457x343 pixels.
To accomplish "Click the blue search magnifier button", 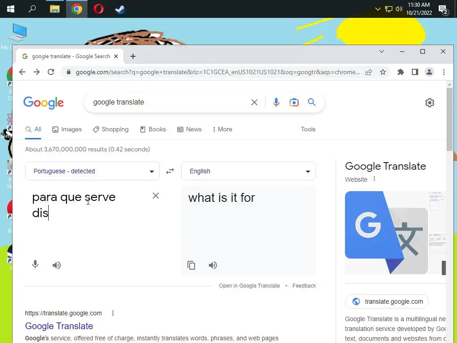I will 312,102.
